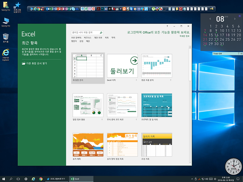Go to previous month in calendar widget
This screenshot has height=182, width=243.
[x=210, y=19]
